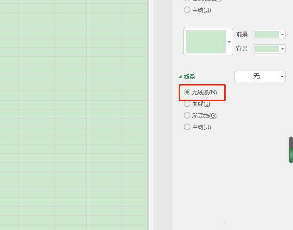Click the 背景 green color swatch
Viewport: 293px width, 230px height.
pyautogui.click(x=267, y=49)
